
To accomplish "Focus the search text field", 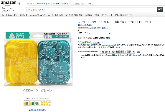I will click(101, 10).
